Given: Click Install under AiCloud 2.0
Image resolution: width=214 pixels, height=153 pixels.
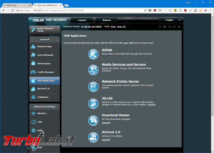Looking at the screenshot, I should pyautogui.click(x=106, y=140).
